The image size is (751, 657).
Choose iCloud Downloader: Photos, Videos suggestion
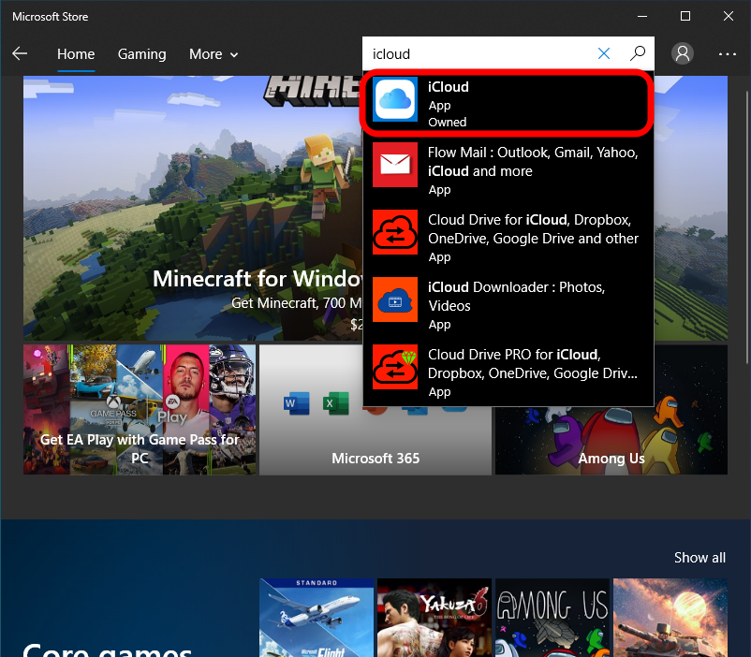click(508, 304)
